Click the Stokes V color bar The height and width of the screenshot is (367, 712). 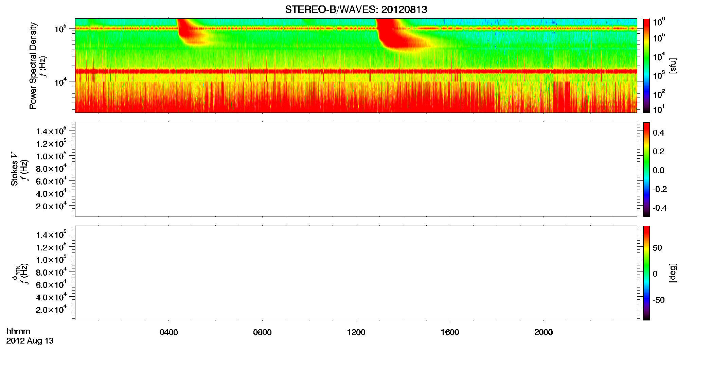tap(646, 169)
